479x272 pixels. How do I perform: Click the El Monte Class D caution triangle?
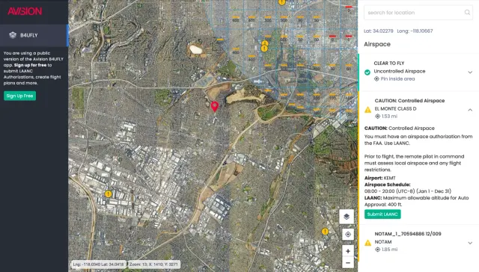[x=367, y=110]
